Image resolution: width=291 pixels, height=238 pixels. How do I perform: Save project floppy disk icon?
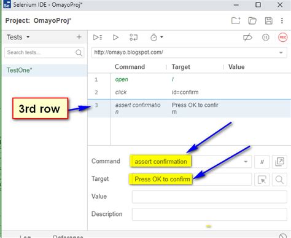(x=268, y=21)
